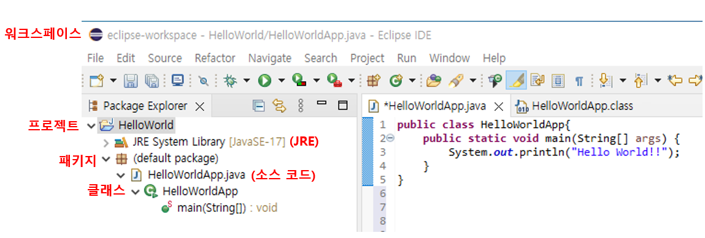Open the File menu

tap(95, 58)
